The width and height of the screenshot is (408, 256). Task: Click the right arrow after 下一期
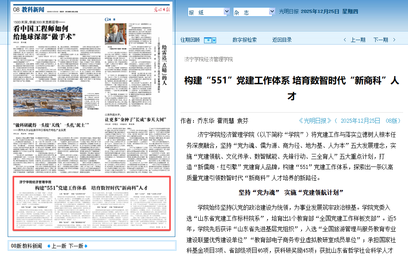point(395,40)
